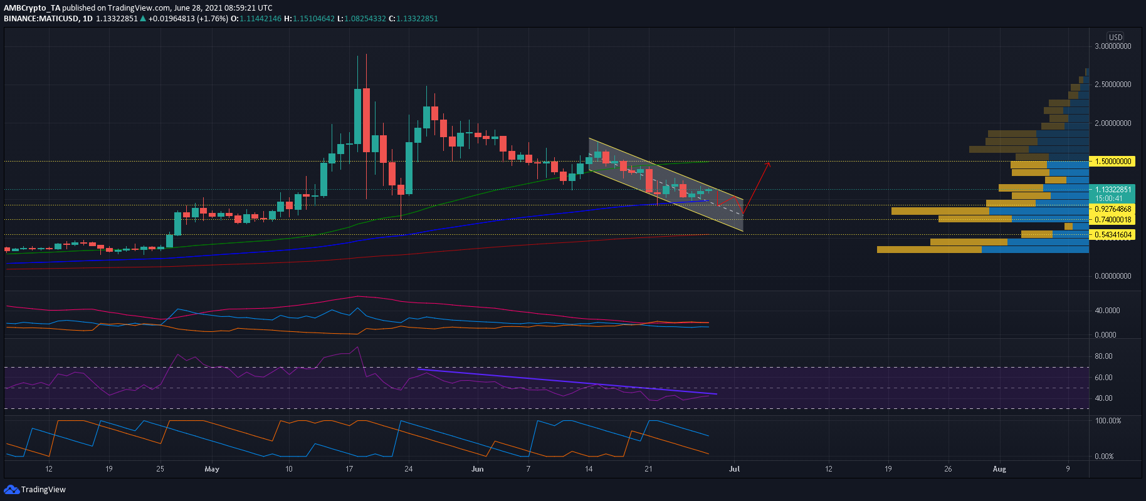Image resolution: width=1146 pixels, height=501 pixels.
Task: Click the Aug label on time axis
Action: 999,469
